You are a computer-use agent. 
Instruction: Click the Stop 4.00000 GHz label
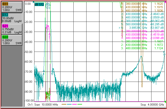click(x=152, y=105)
